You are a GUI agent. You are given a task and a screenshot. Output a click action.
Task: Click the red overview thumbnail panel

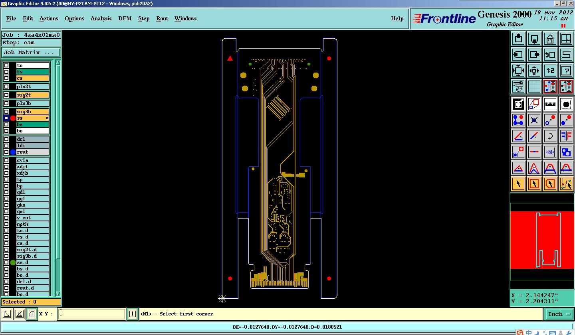542,240
